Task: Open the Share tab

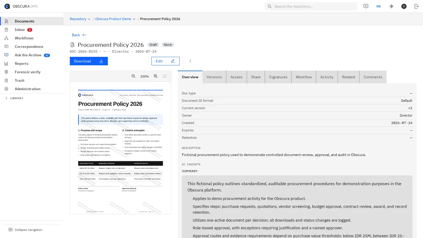Action: click(x=256, y=77)
